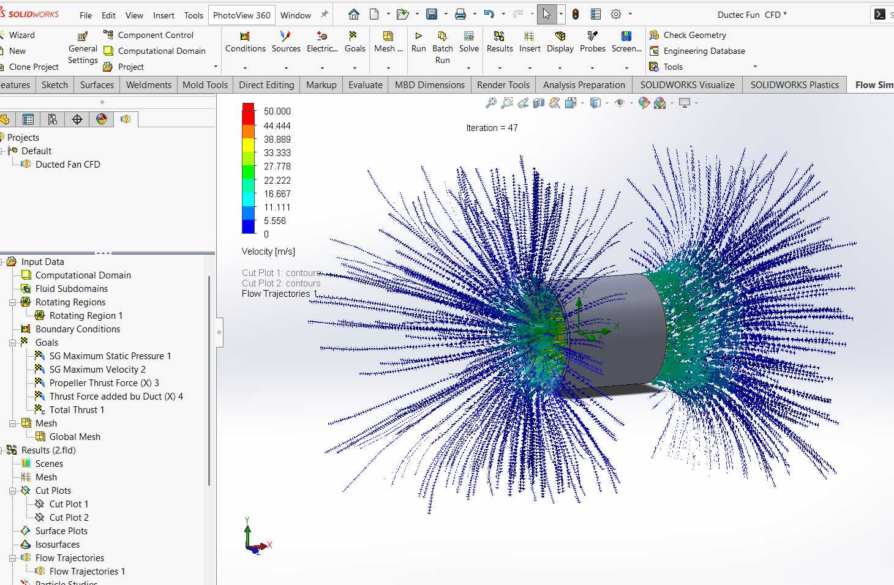Open the PhotoView 360 menu
The image size is (894, 585).
click(242, 15)
